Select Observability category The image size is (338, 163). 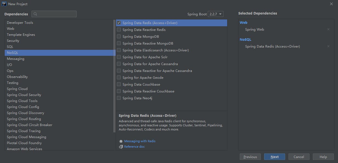(x=59, y=77)
